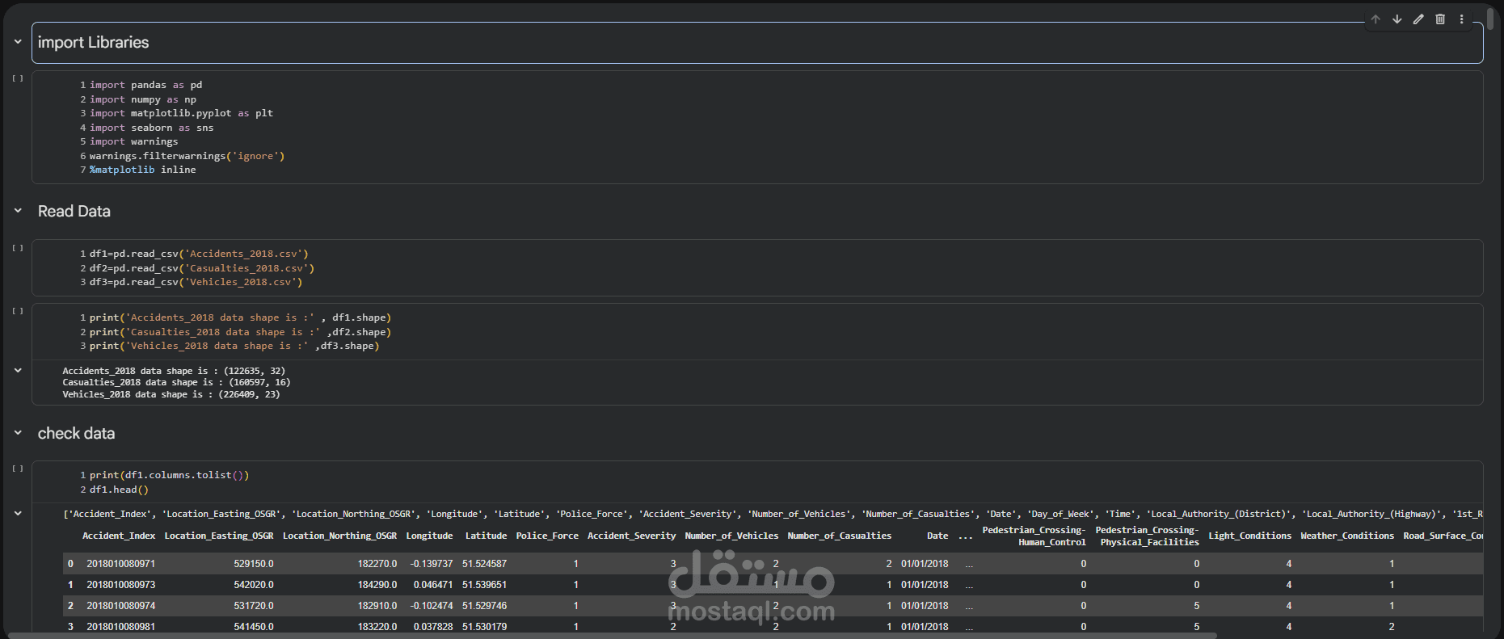The image size is (1504, 639).
Task: Click the pencil edit cell icon
Action: [x=1418, y=19]
